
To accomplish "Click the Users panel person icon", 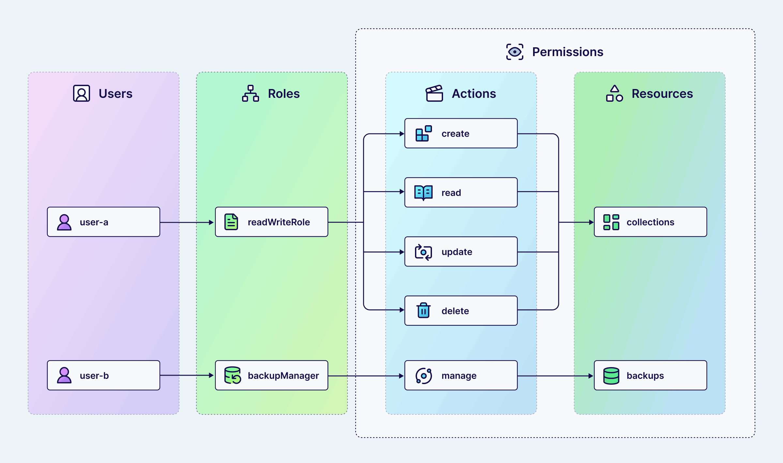I will 82,94.
